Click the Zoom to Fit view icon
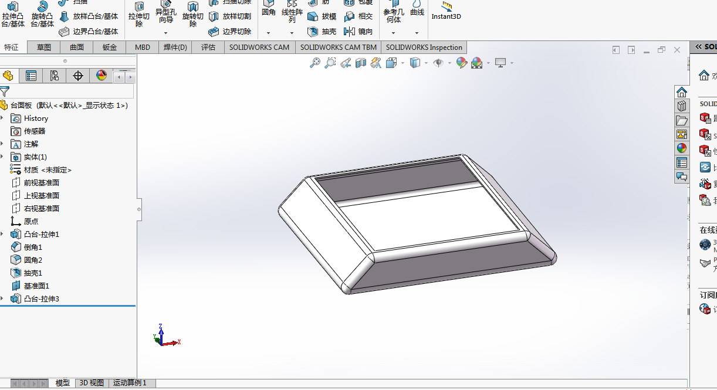 315,63
